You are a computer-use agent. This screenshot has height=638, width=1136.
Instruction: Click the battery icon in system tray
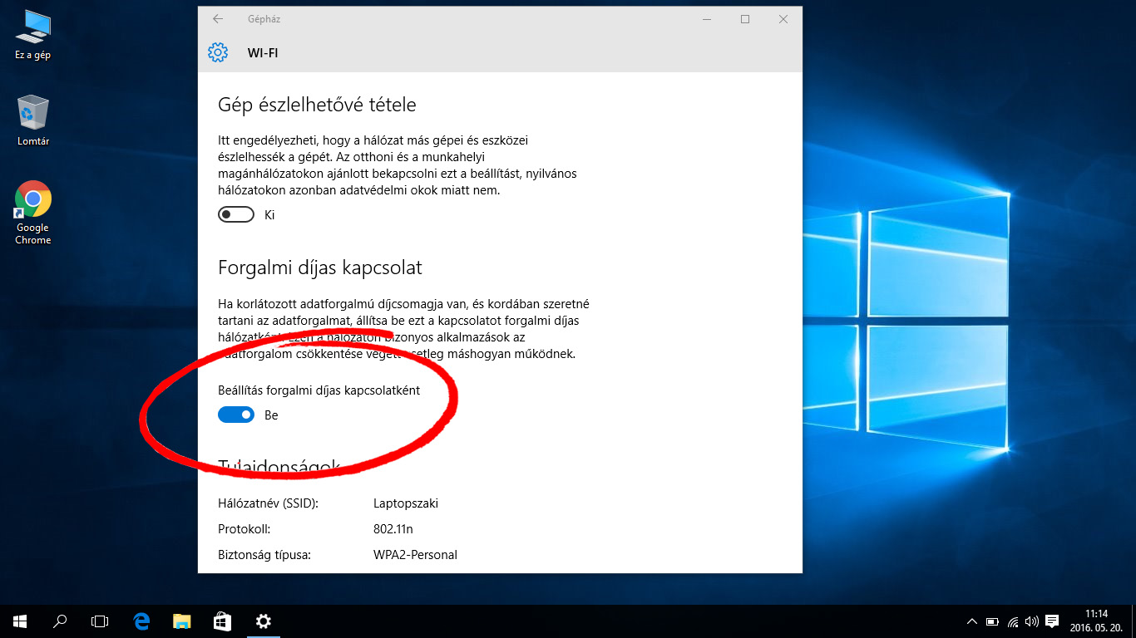pos(992,621)
